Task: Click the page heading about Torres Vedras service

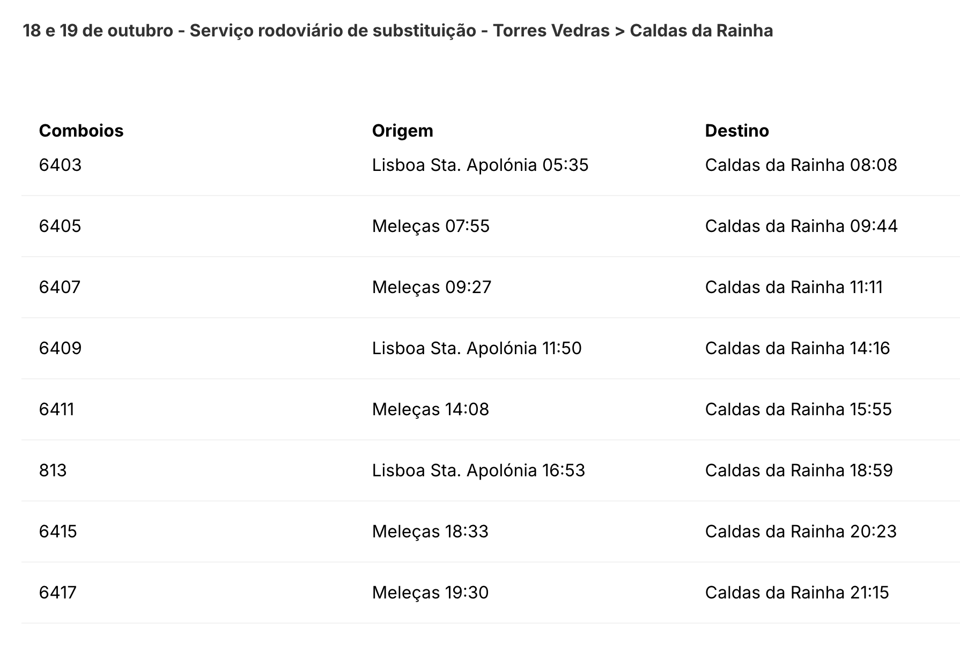Action: coord(397,31)
